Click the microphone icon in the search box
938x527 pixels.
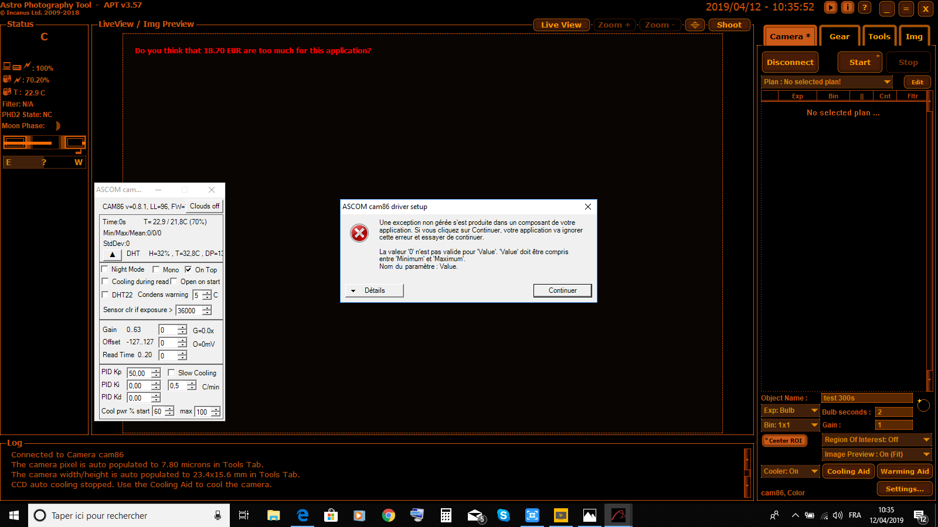217,515
